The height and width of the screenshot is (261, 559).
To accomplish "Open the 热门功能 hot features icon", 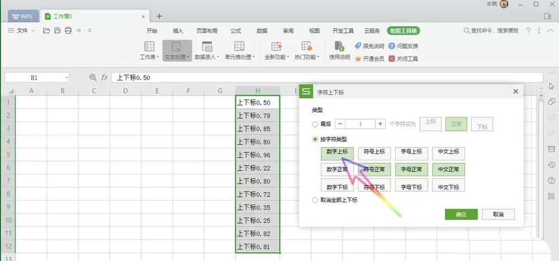I will (x=306, y=46).
